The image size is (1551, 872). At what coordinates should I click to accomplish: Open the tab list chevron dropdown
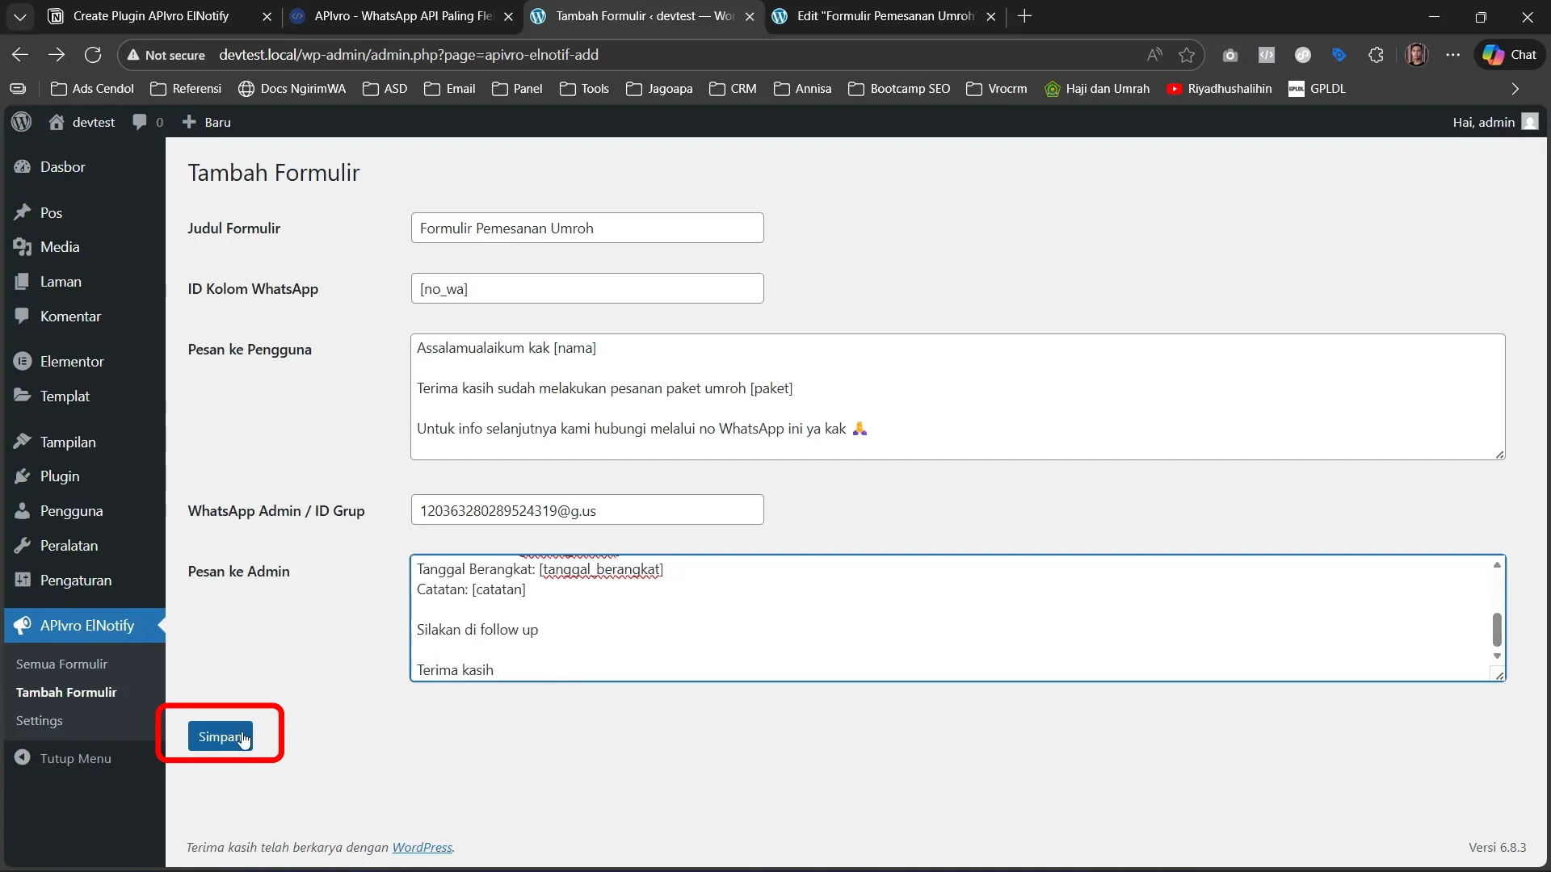click(20, 16)
